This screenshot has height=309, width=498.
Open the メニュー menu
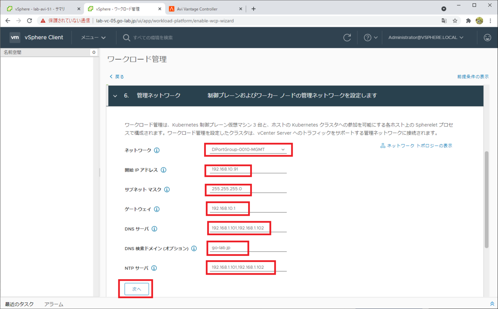(x=93, y=37)
